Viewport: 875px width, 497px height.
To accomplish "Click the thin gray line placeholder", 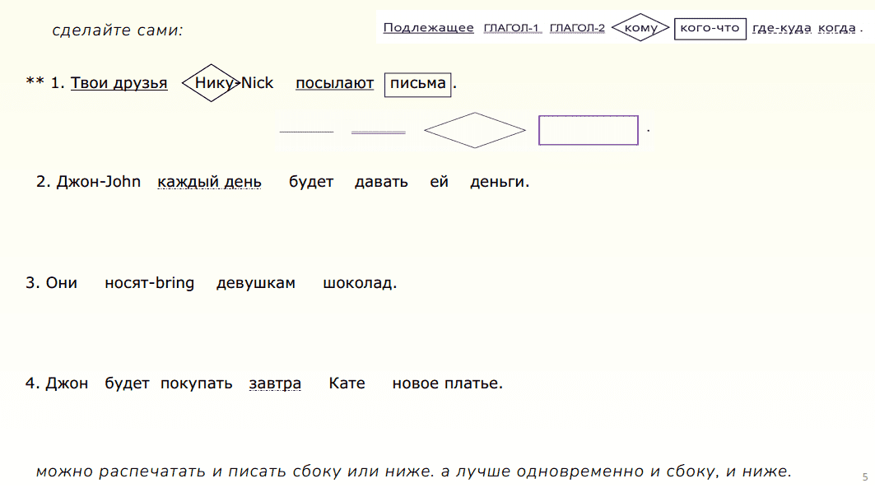I will click(x=306, y=132).
